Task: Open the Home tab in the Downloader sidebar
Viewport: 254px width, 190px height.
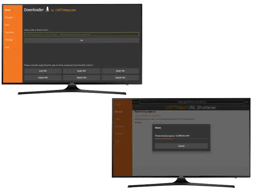Action: [8, 10]
